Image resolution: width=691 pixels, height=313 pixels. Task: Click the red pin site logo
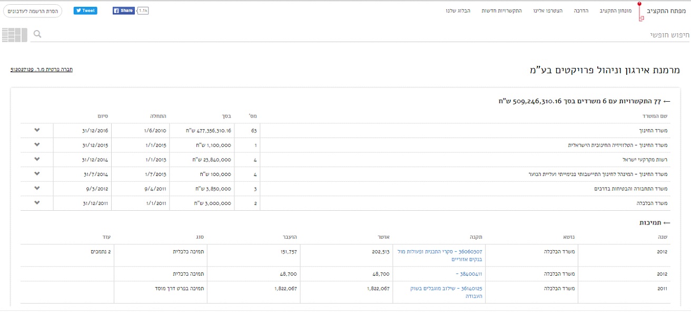pyautogui.click(x=640, y=11)
